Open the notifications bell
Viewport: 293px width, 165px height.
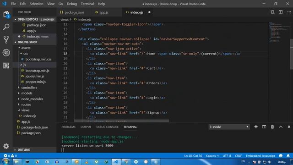point(288,156)
